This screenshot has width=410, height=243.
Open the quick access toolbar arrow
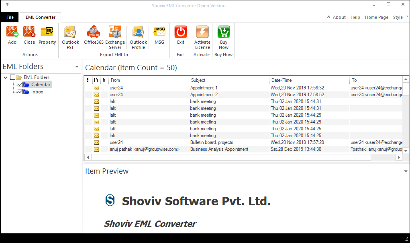coord(7,4)
